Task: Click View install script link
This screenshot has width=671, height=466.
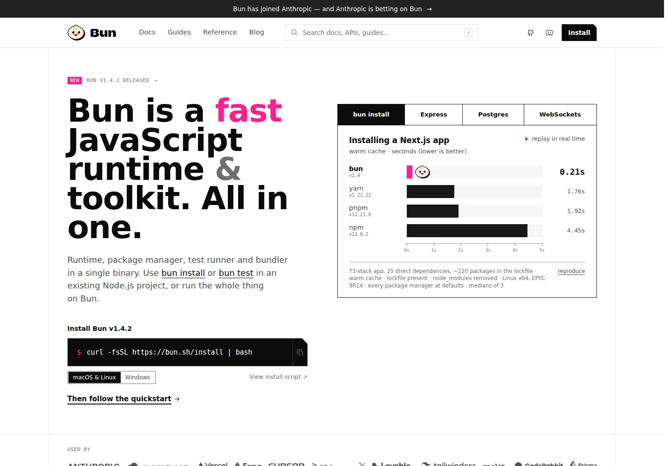Action: (x=278, y=377)
